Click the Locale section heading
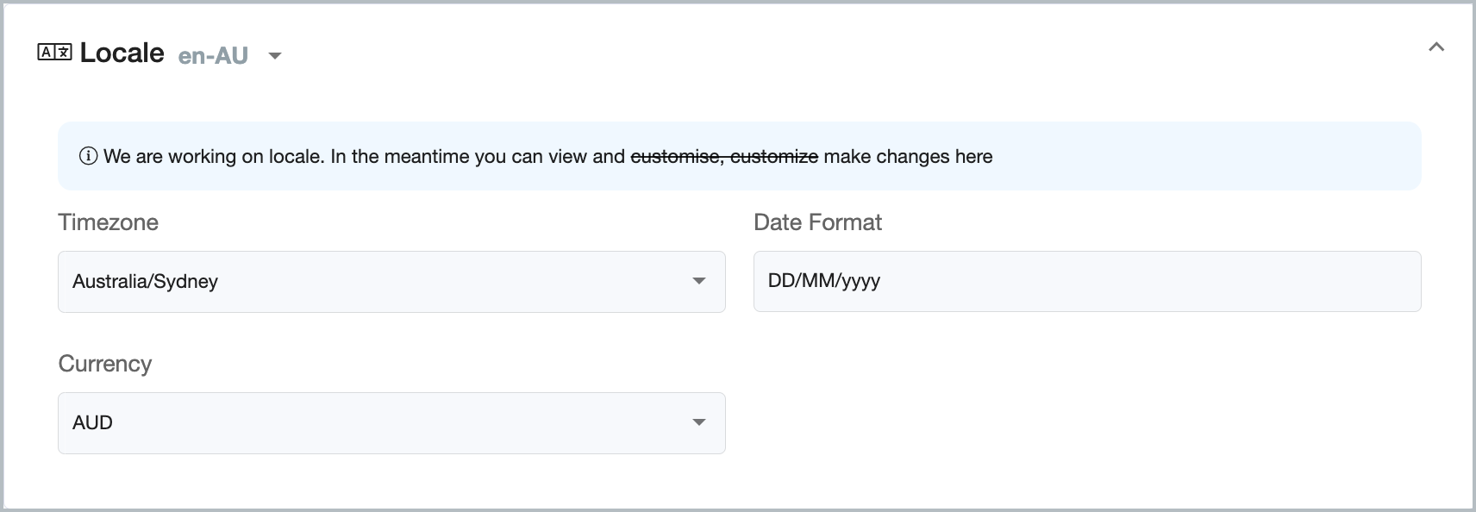Image resolution: width=1476 pixels, height=512 pixels. tap(122, 53)
